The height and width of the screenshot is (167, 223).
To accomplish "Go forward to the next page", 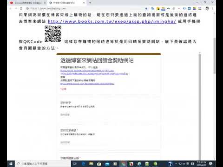I will tap(16, 8).
